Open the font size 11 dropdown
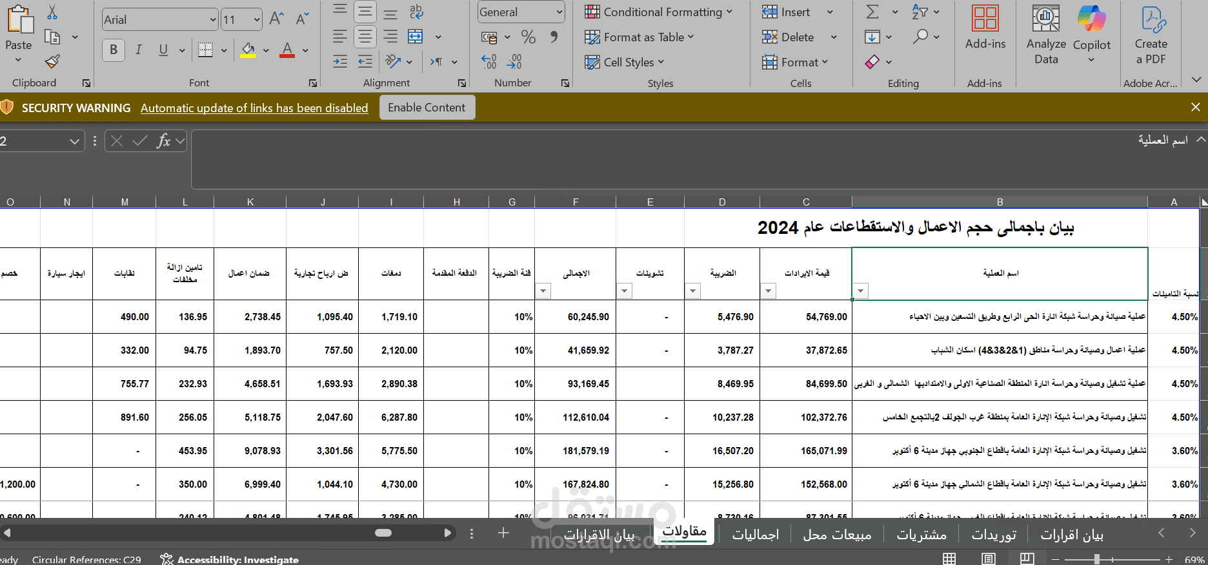 [257, 20]
